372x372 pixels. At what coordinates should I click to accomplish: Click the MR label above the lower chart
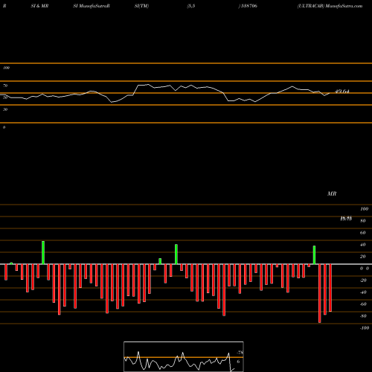point(332,193)
